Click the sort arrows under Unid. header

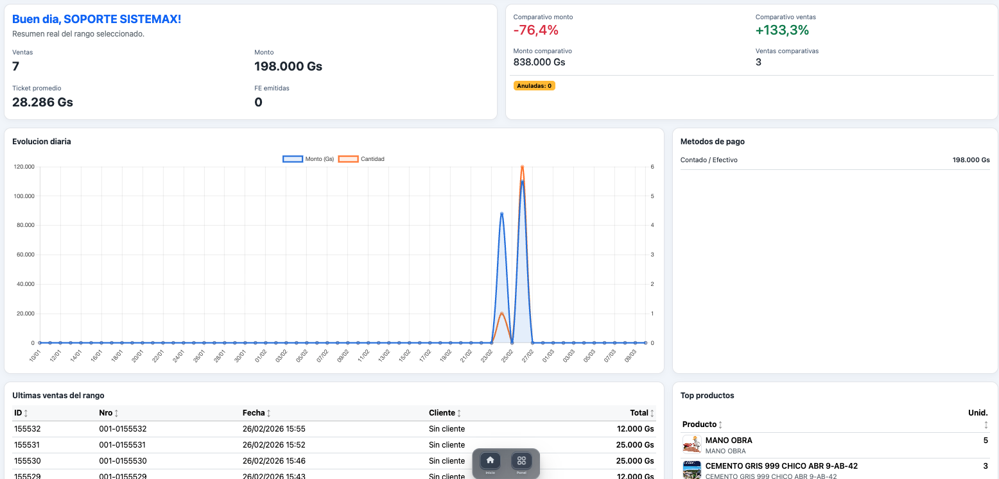986,424
